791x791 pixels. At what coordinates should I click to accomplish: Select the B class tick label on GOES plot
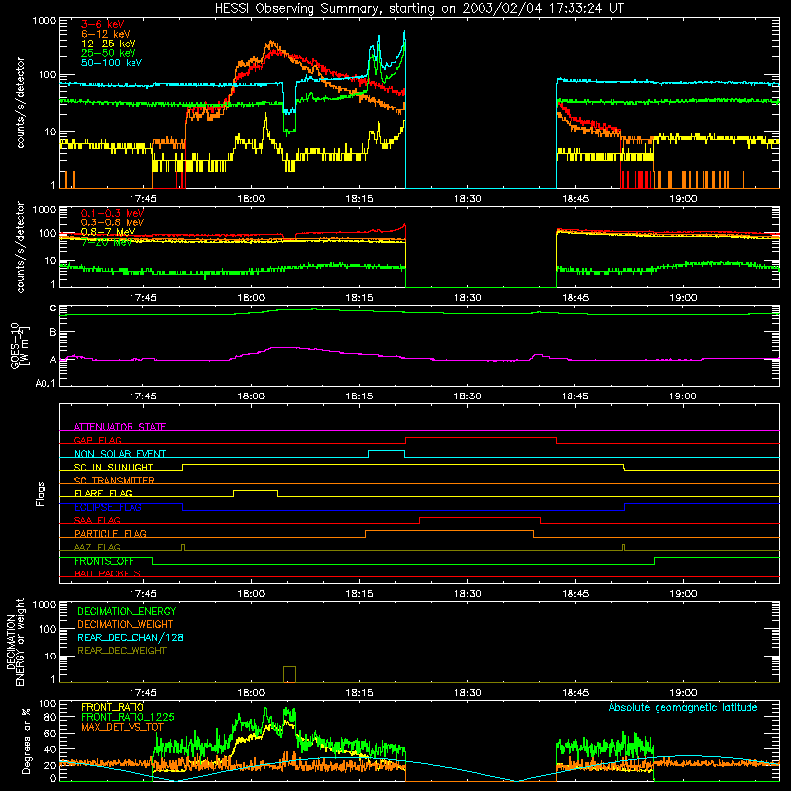(53, 332)
